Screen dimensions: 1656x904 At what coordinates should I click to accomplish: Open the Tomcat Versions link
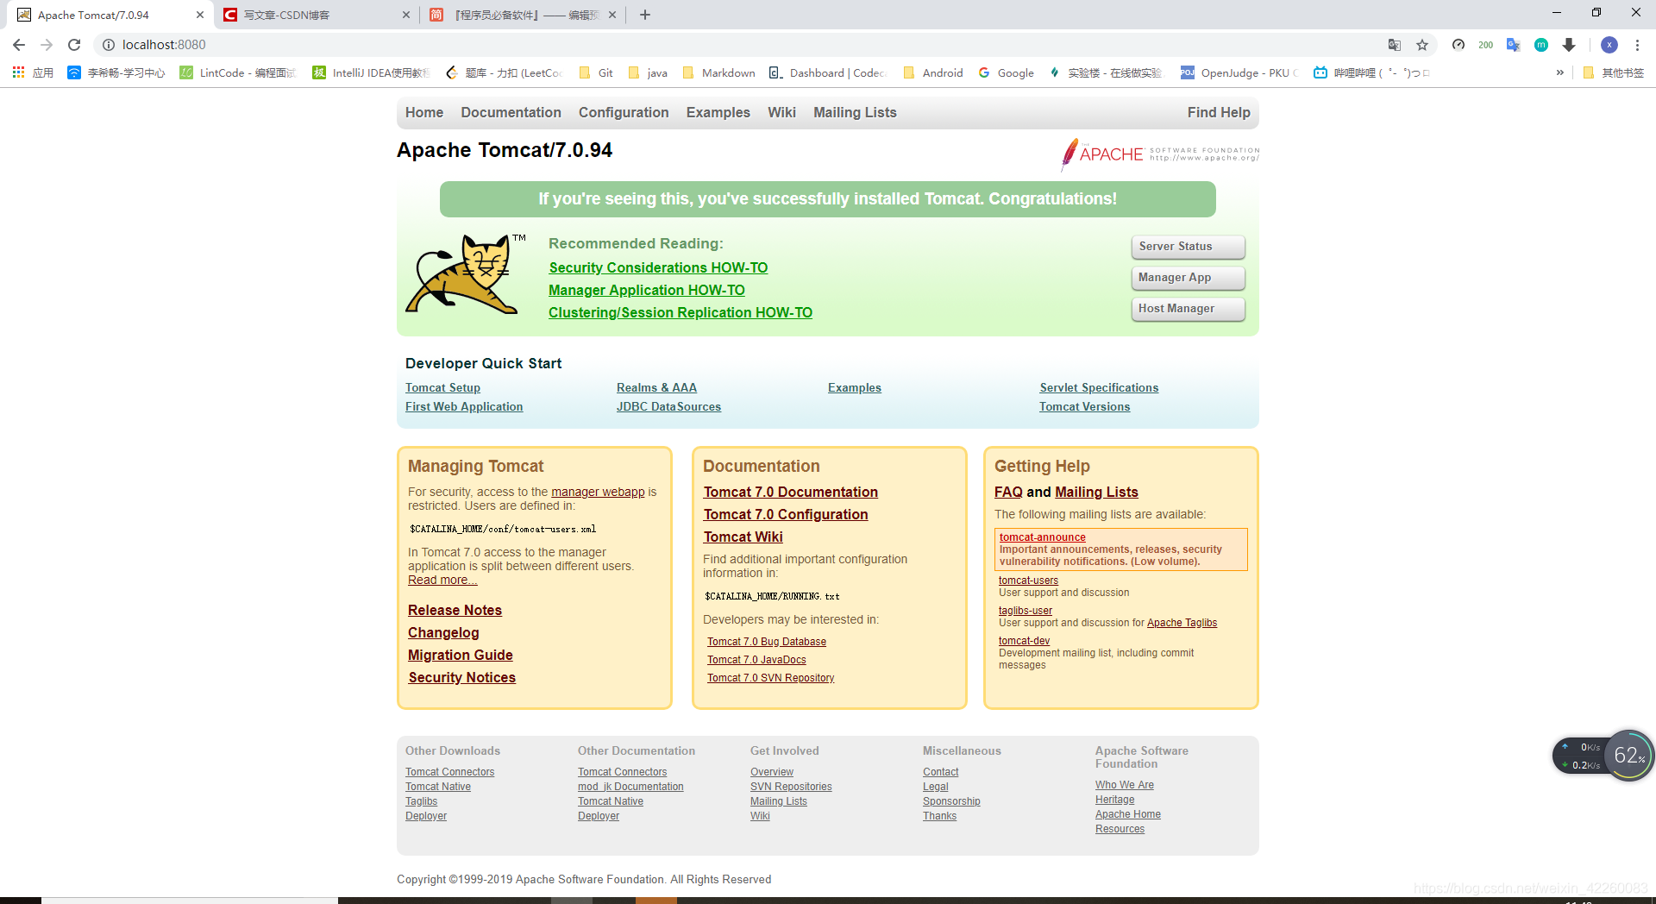[1084, 406]
